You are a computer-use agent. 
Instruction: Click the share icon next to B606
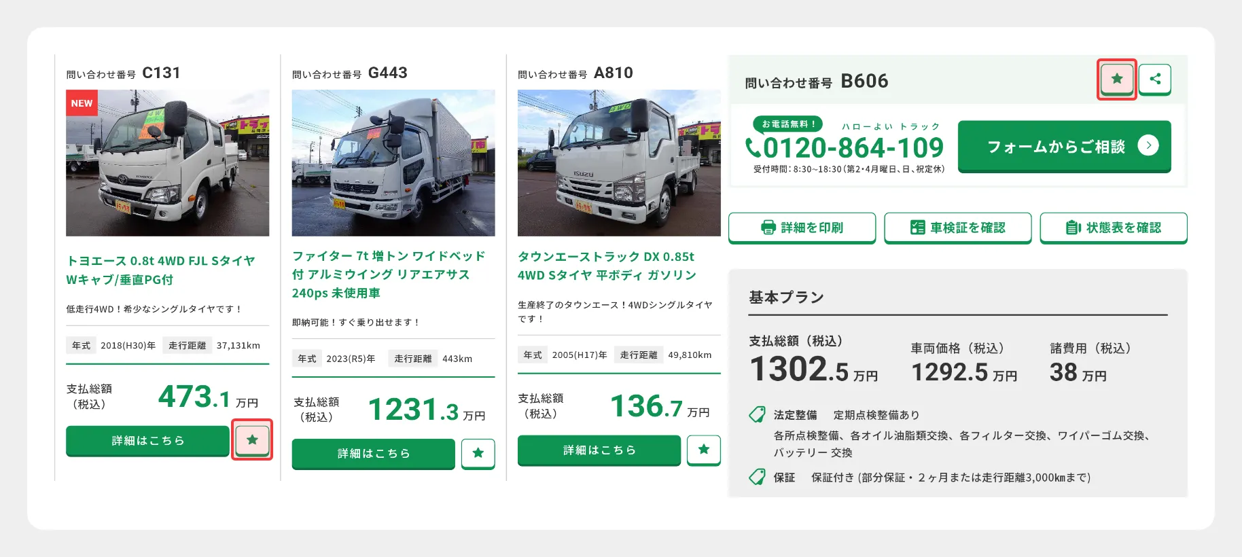(x=1155, y=79)
